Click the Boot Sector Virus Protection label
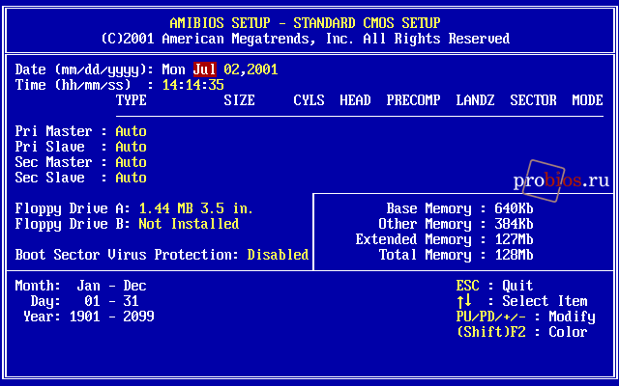The height and width of the screenshot is (386, 619). 127,255
